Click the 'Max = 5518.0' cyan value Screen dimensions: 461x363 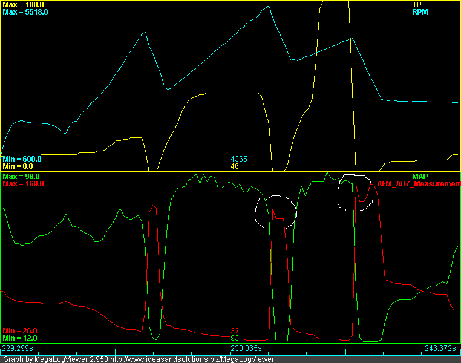25,12
